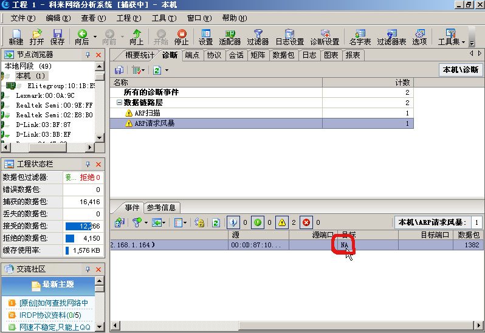The image size is (485, 333).
Task: Open the 名字表 (Name table)
Action: (x=360, y=37)
